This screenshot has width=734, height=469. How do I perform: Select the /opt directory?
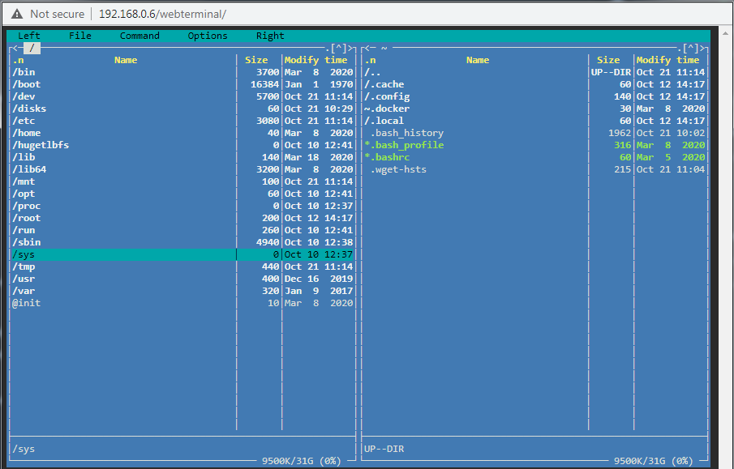pos(182,194)
